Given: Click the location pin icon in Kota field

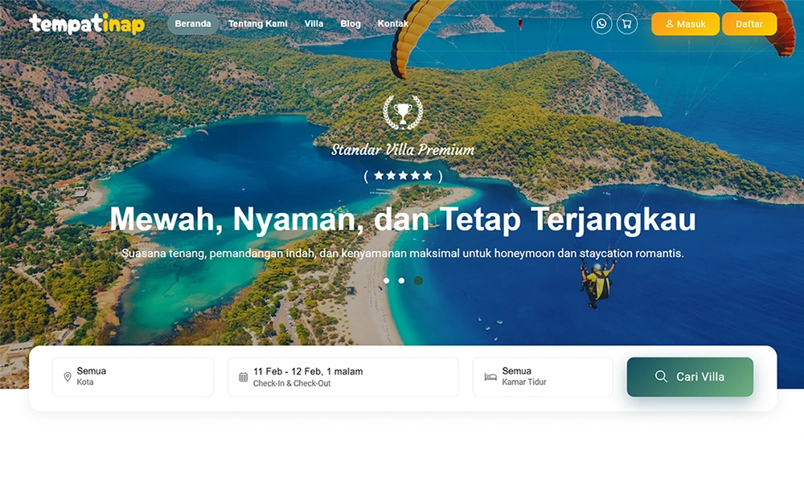Looking at the screenshot, I should click(68, 377).
